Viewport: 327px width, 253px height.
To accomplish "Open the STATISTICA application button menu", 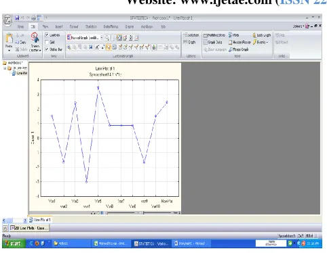I will coord(7,20).
